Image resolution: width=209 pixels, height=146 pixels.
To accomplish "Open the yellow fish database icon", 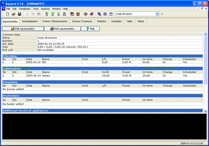I will (58, 14).
